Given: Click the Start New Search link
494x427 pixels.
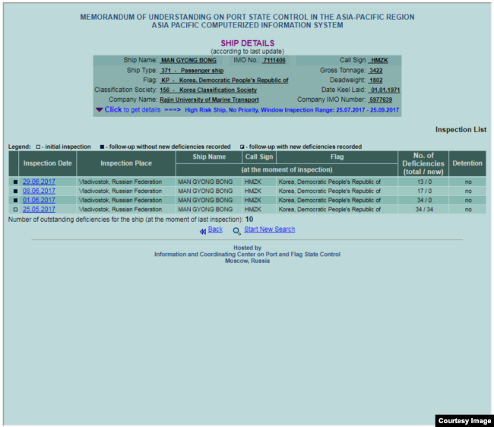Looking at the screenshot, I should click(x=269, y=229).
